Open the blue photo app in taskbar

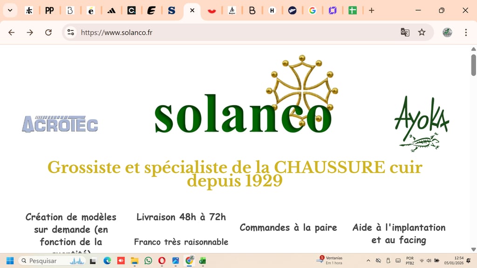(176, 261)
